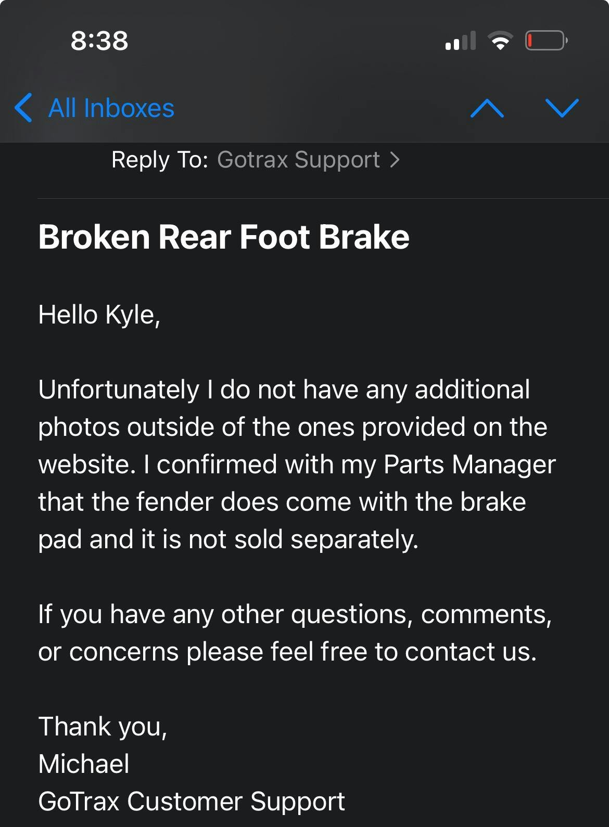Tap the Hello Kyle greeting line
This screenshot has width=609, height=827.
pos(99,315)
